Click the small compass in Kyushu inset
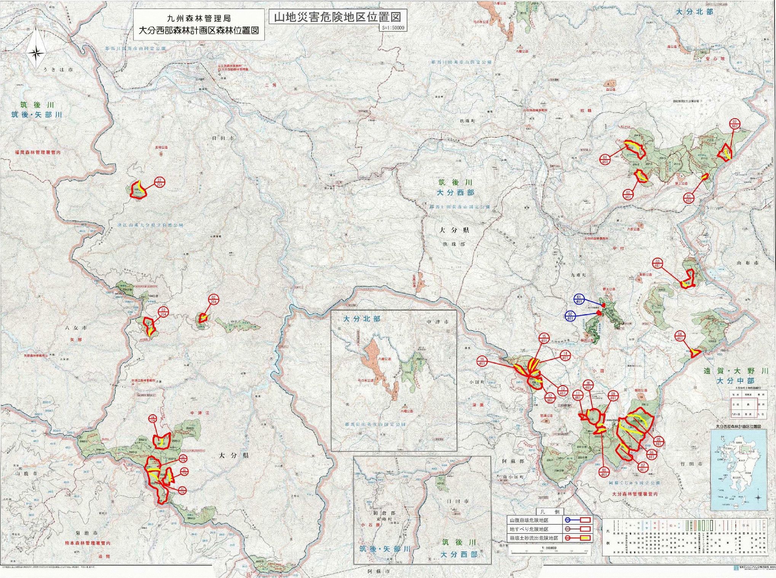Screen dimensions: 776x578 [x=758, y=497]
